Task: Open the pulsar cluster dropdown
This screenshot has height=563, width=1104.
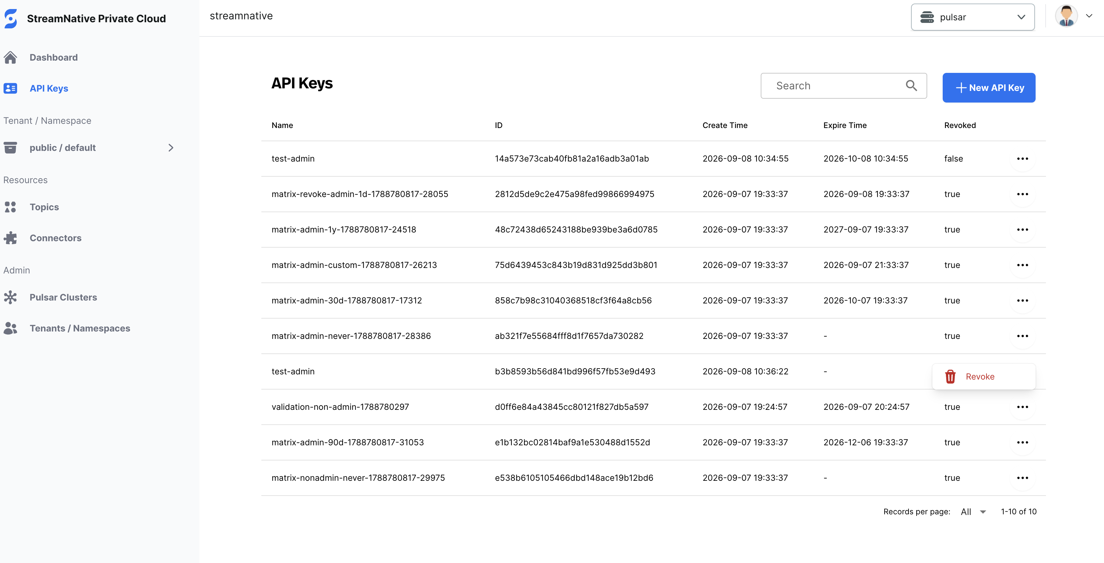Action: [972, 17]
